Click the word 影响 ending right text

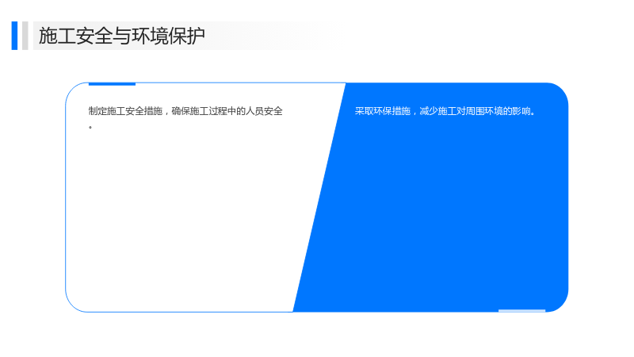(x=521, y=111)
